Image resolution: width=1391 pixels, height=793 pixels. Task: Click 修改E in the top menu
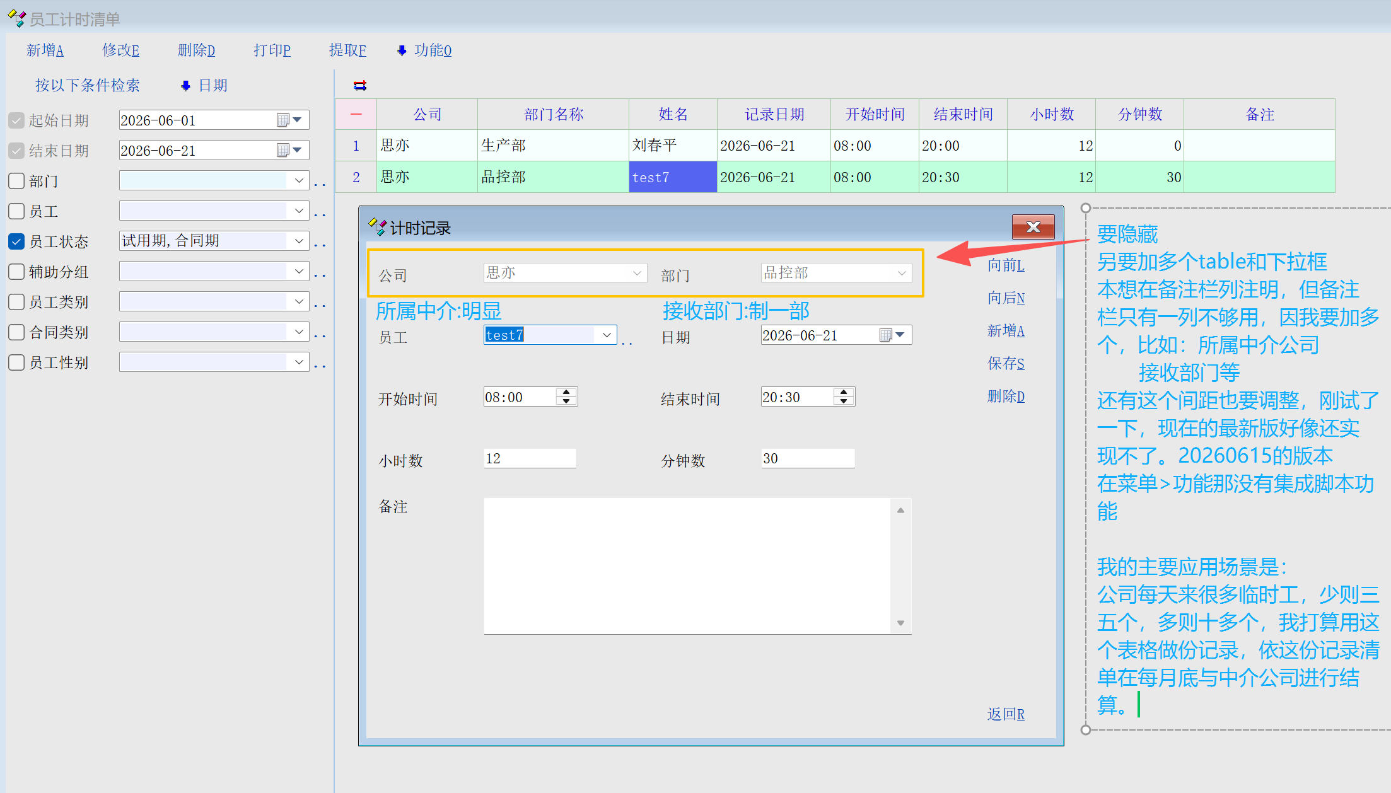pos(121,50)
